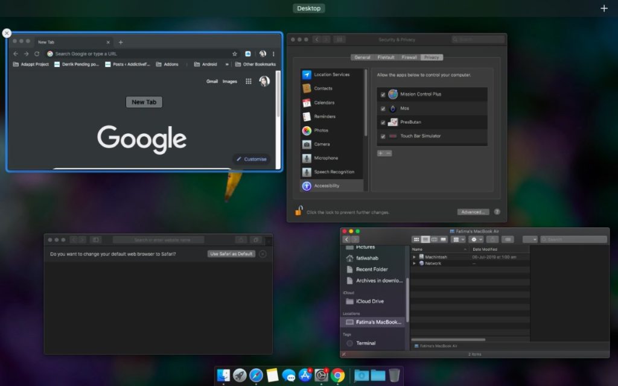Open the Finder action gear menu
Screen dimensions: 618x386
pyautogui.click(x=474, y=239)
